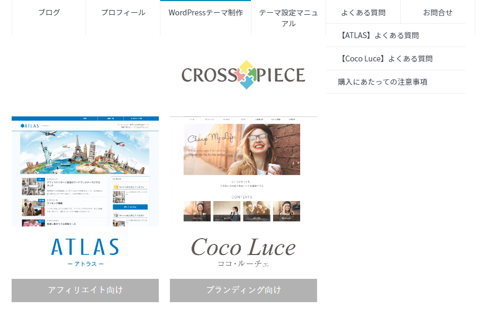
Task: Choose 【ATLAS】よくある質問 submenu entry
Action: pos(395,35)
